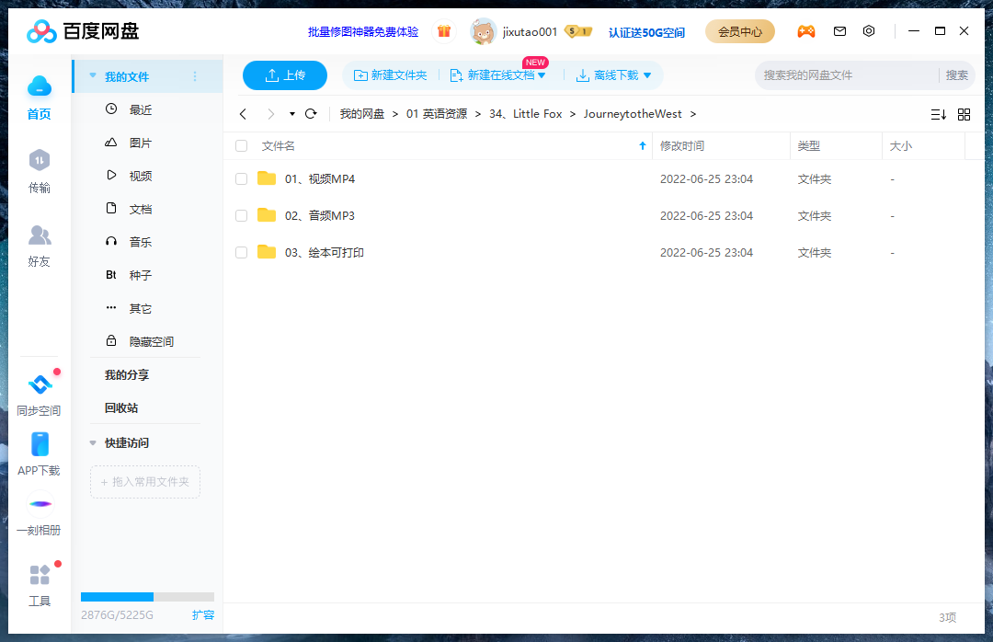Sort by 大小 column header
This screenshot has width=993, height=642.
900,145
